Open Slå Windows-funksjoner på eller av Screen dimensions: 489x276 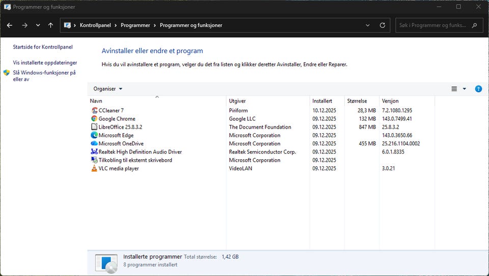coord(44,76)
